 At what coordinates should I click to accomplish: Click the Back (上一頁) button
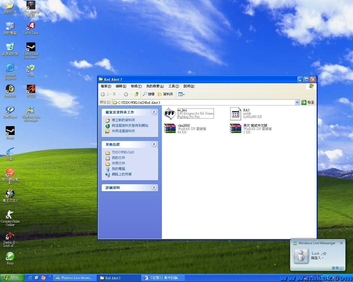coord(108,94)
